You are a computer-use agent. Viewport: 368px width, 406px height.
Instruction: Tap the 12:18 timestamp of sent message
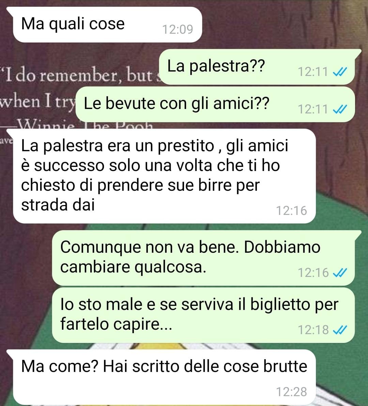pos(313,330)
